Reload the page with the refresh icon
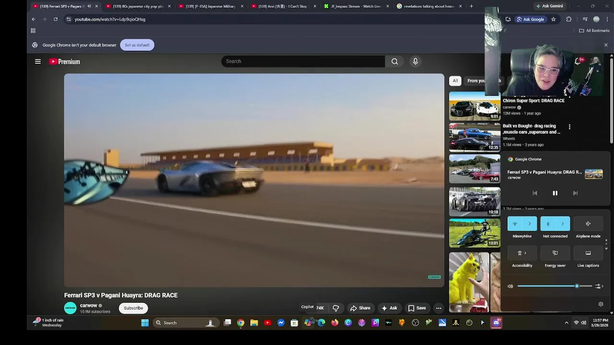The width and height of the screenshot is (614, 345). (x=56, y=19)
